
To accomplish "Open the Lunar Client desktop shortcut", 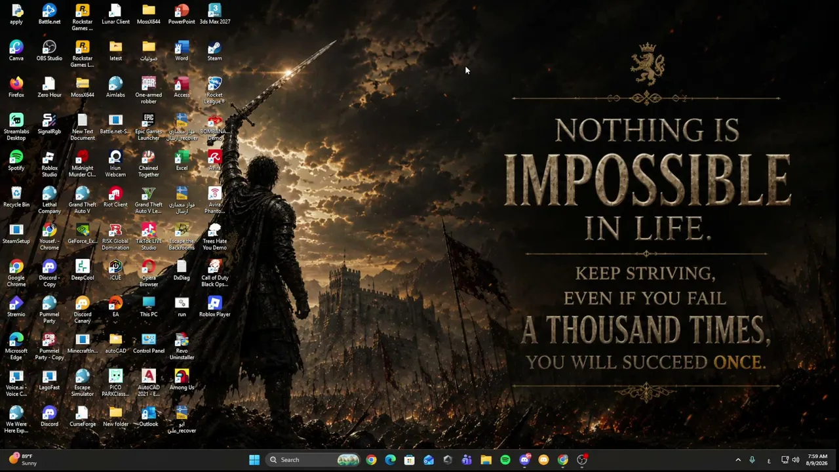I will click(x=115, y=14).
